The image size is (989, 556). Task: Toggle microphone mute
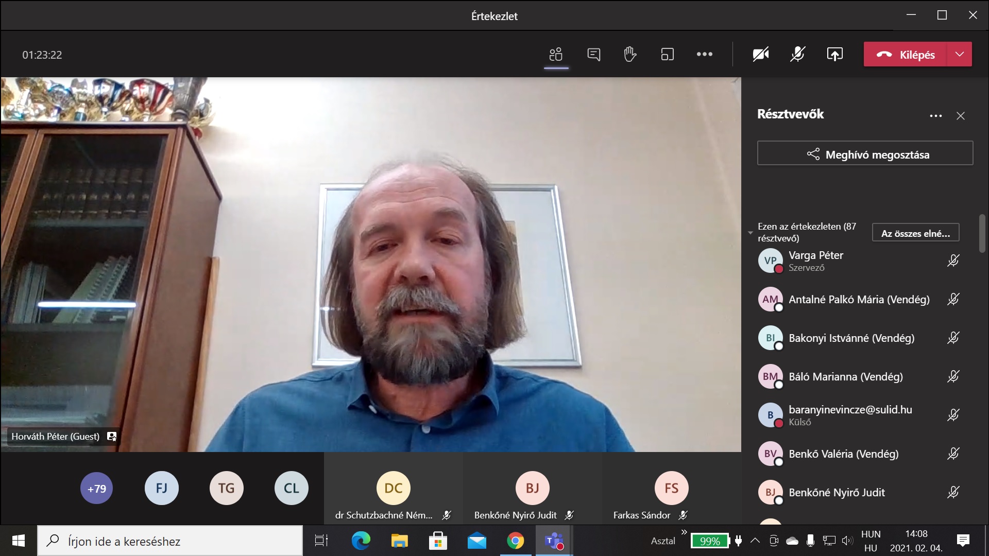(797, 54)
